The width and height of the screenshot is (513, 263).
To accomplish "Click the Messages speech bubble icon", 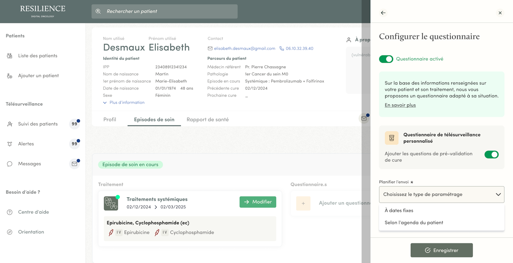I will [x=10, y=164].
